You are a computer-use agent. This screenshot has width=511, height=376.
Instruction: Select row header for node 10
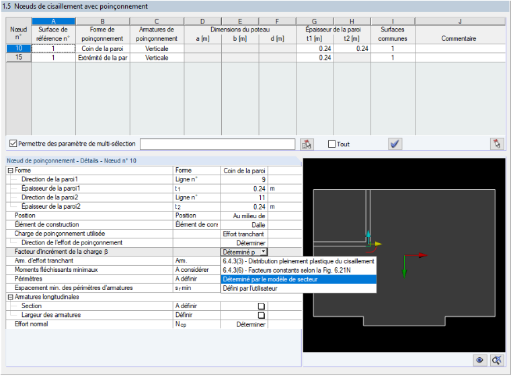pyautogui.click(x=19, y=48)
